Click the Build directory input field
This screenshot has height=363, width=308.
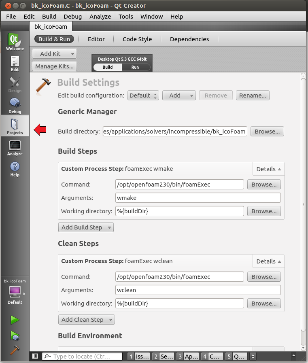coord(175,131)
